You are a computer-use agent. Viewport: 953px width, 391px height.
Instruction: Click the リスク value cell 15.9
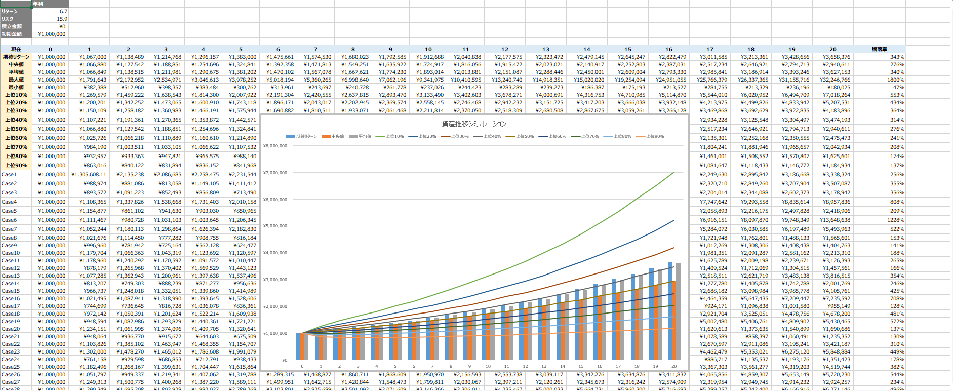click(50, 19)
